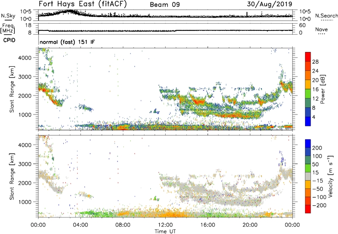Click the 'N.Search' legend label
338x234 pixels.
point(327,16)
